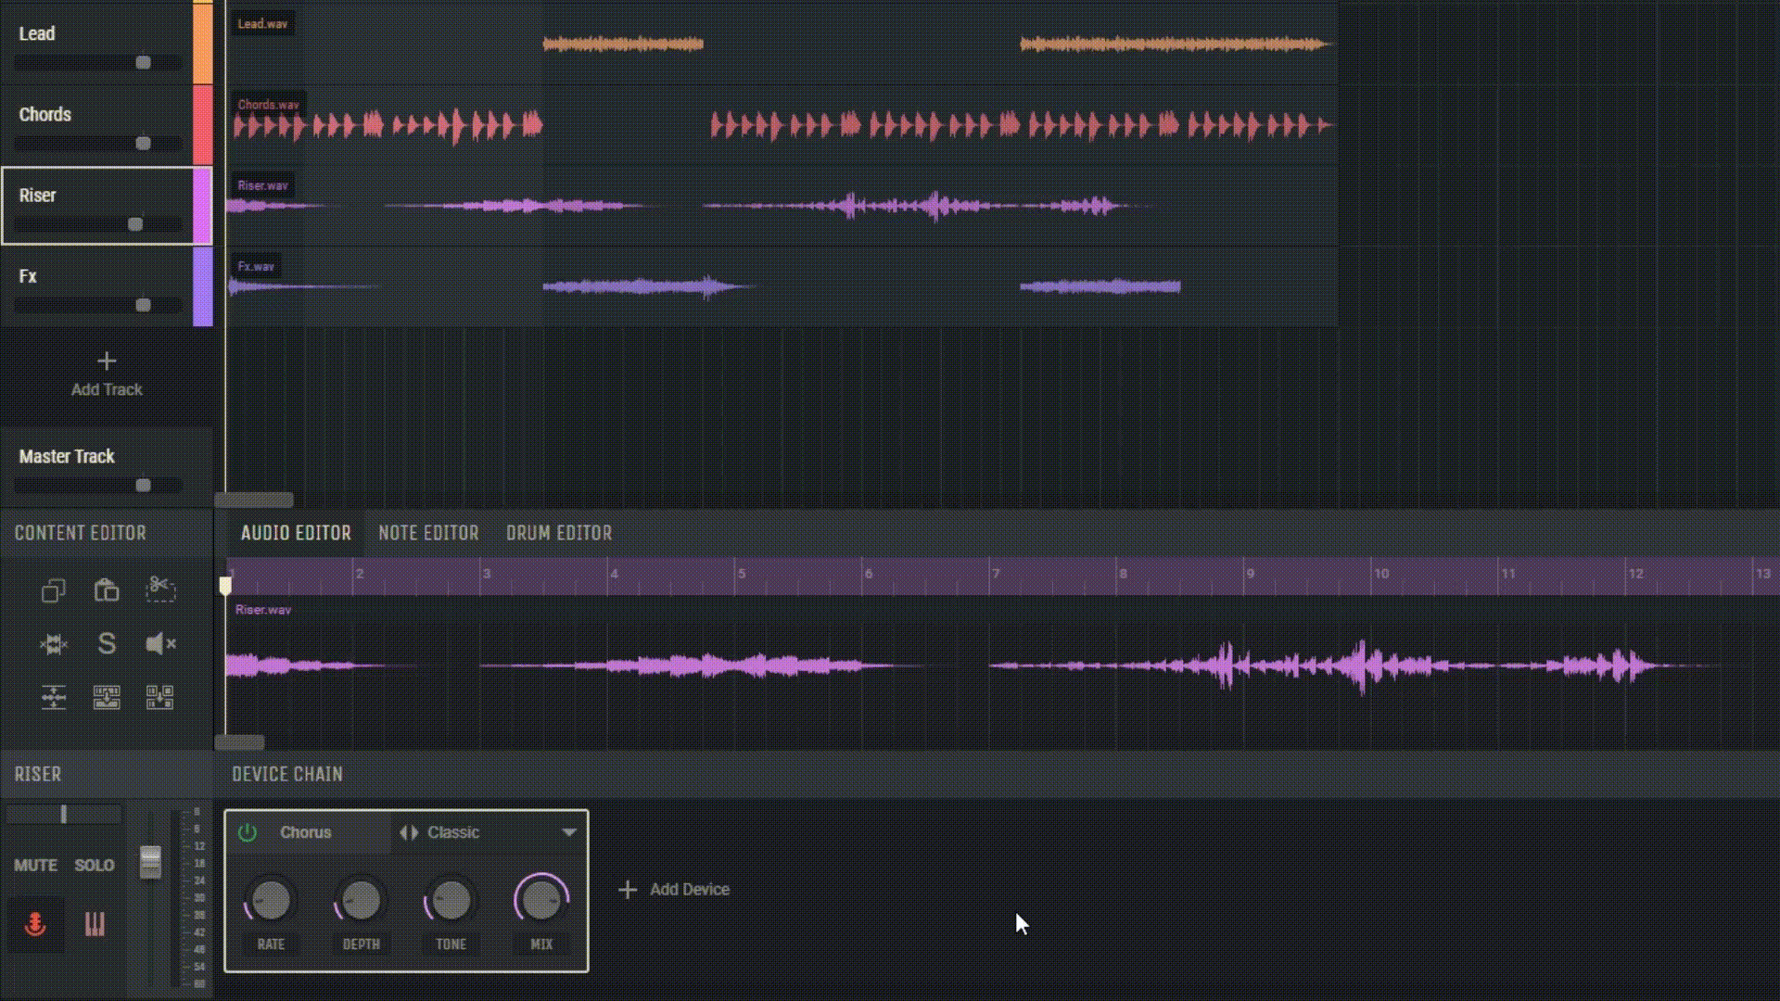Click the mute clip icon in Content Editor toolbar

click(160, 643)
